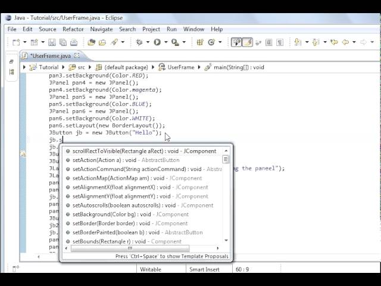Open the Navigate menu
The image size is (381, 286).
[x=101, y=29]
